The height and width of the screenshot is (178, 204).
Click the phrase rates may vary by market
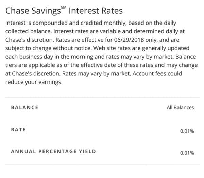pos(140,57)
